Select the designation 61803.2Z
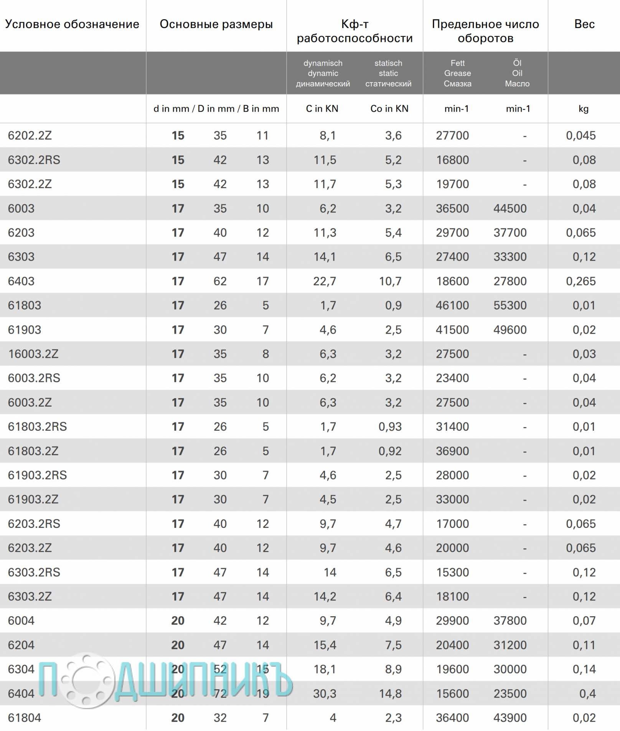The width and height of the screenshot is (620, 731). coord(33,451)
